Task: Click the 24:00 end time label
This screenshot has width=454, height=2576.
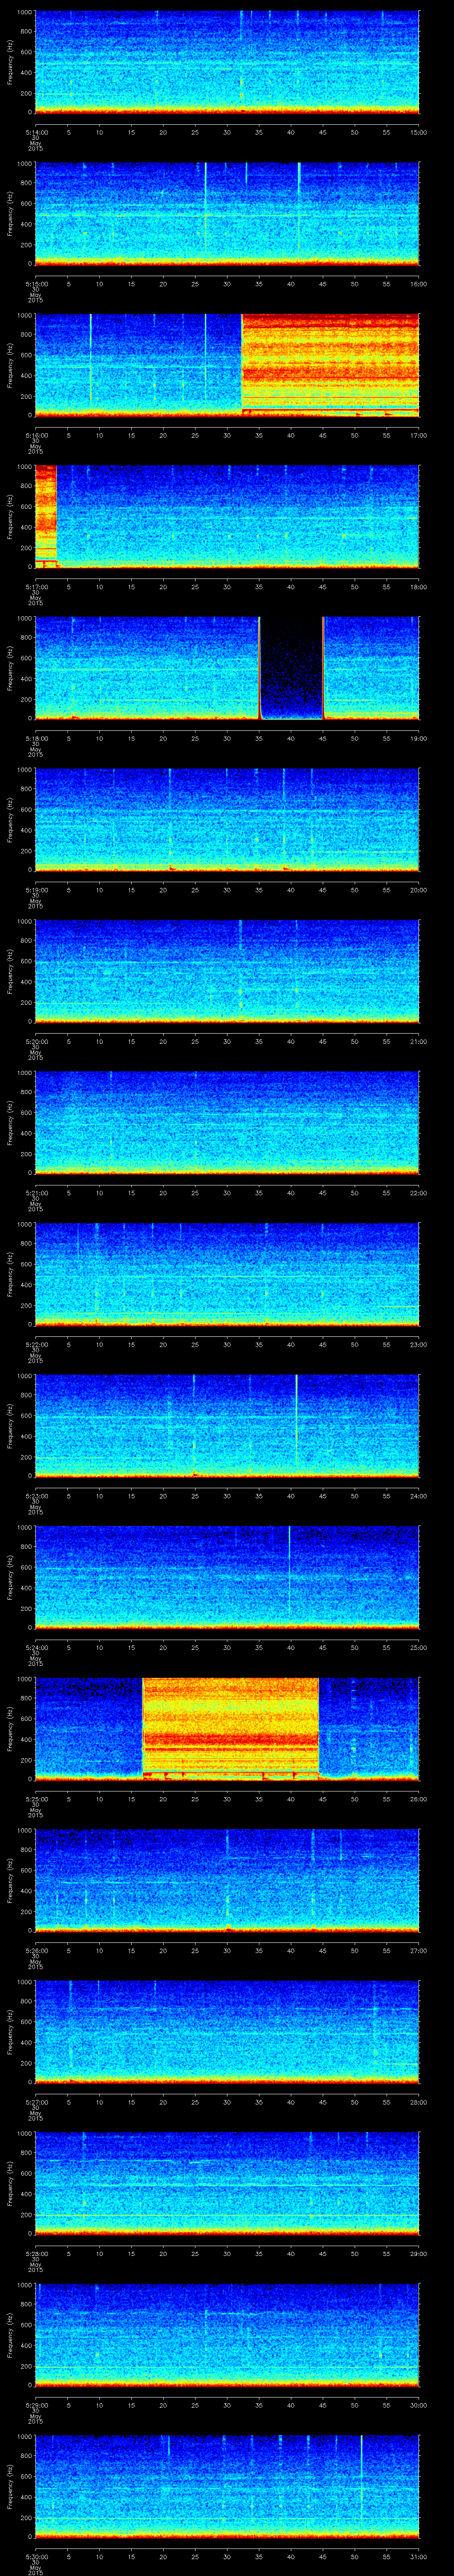Action: click(418, 1496)
